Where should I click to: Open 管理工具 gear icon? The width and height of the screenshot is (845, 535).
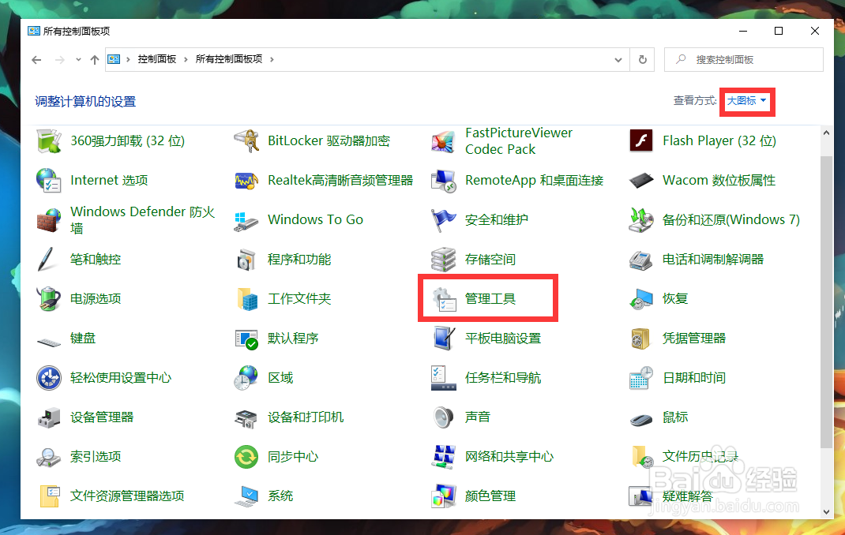point(444,299)
